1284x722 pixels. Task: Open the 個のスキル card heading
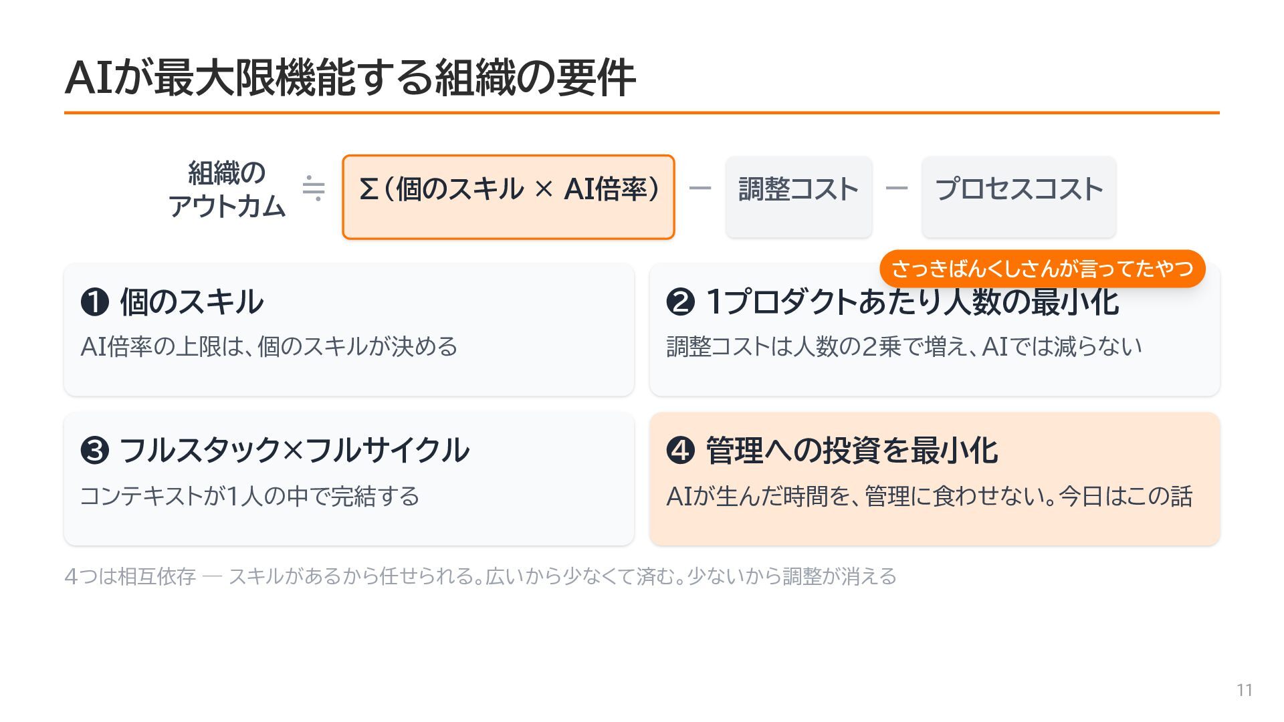191,302
